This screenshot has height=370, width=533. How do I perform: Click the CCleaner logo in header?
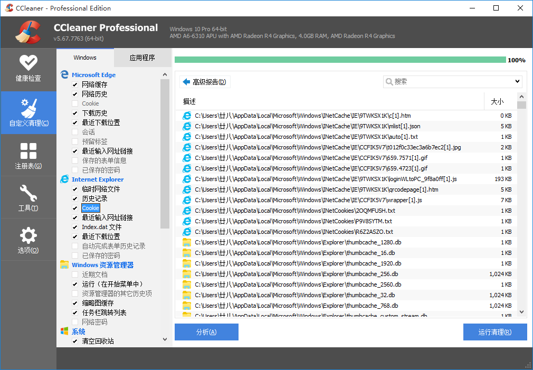click(x=28, y=32)
